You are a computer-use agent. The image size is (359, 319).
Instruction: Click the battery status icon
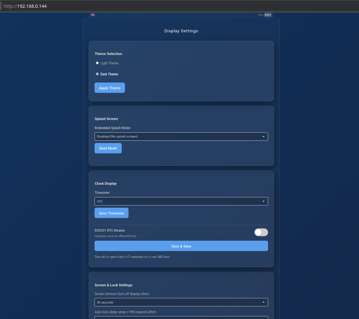(268, 15)
